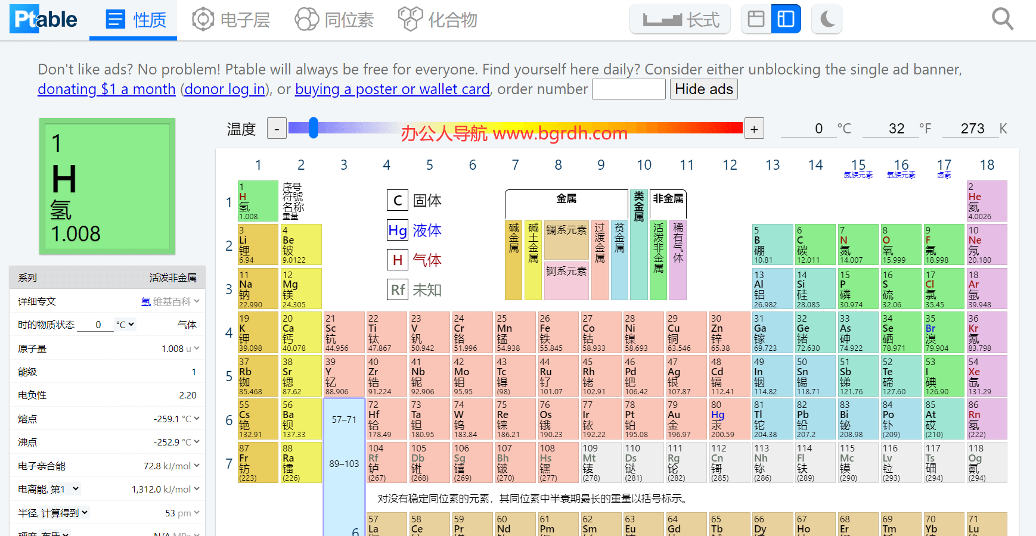Open the 氢 维基百科 Wikipedia link

click(145, 301)
